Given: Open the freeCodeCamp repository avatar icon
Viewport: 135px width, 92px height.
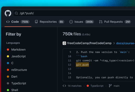Looking at the screenshot, I should [64, 43].
